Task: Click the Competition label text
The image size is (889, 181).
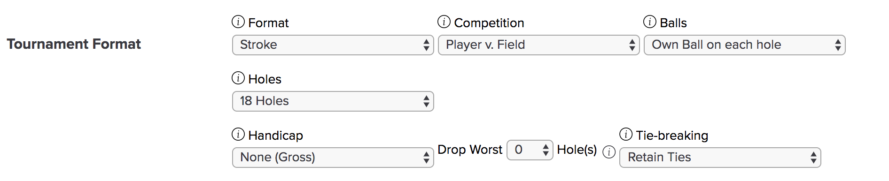Action: point(489,23)
